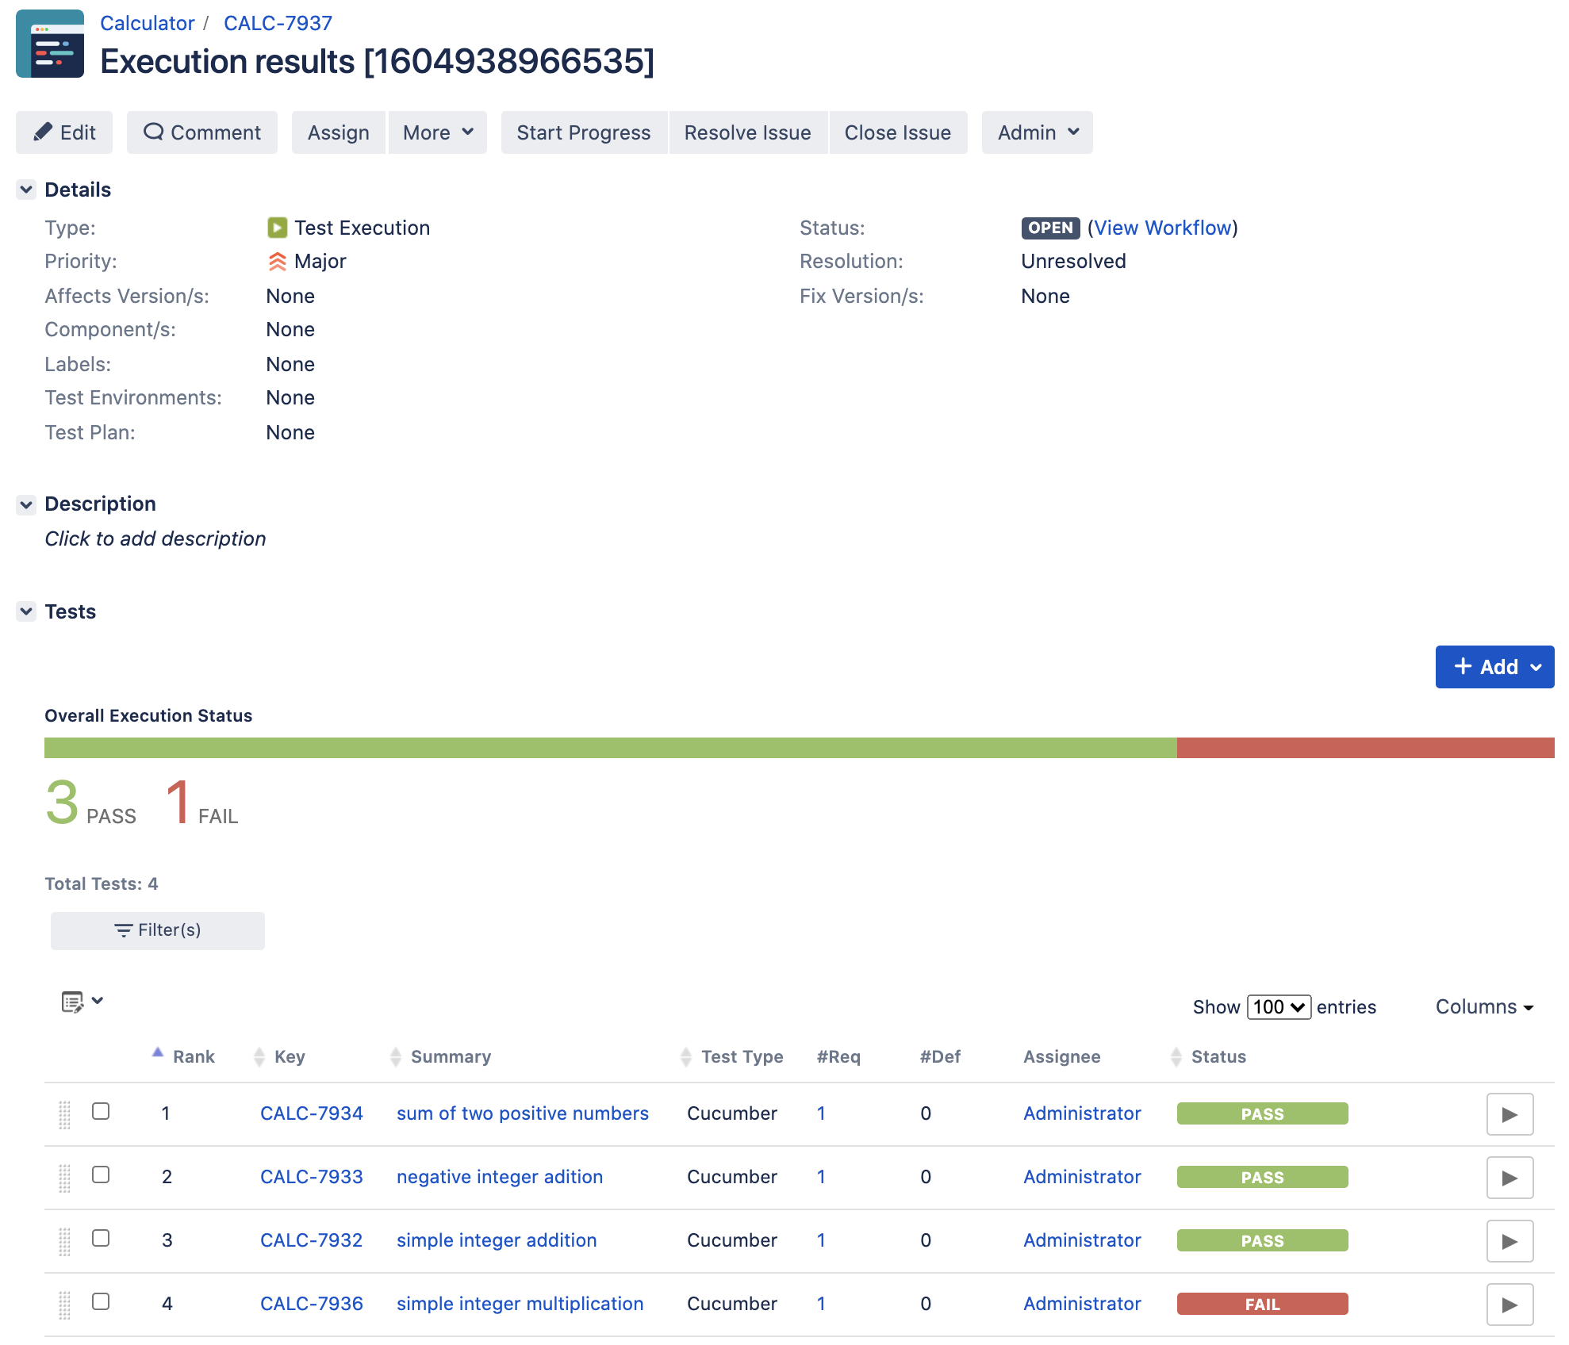Open issue CALC-7932

pos(312,1240)
